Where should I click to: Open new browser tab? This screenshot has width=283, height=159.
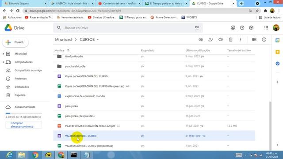pos(241,4)
